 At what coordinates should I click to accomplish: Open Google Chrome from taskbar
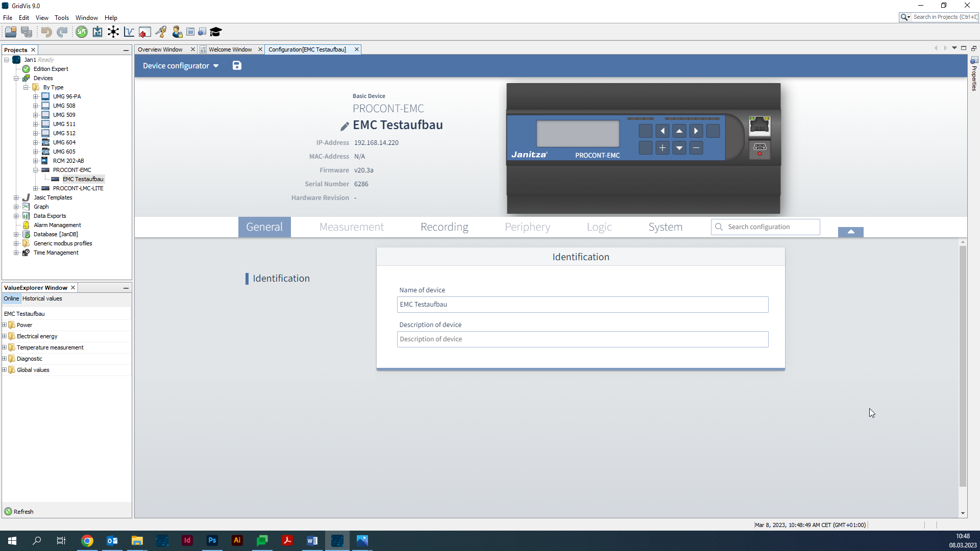pos(87,541)
